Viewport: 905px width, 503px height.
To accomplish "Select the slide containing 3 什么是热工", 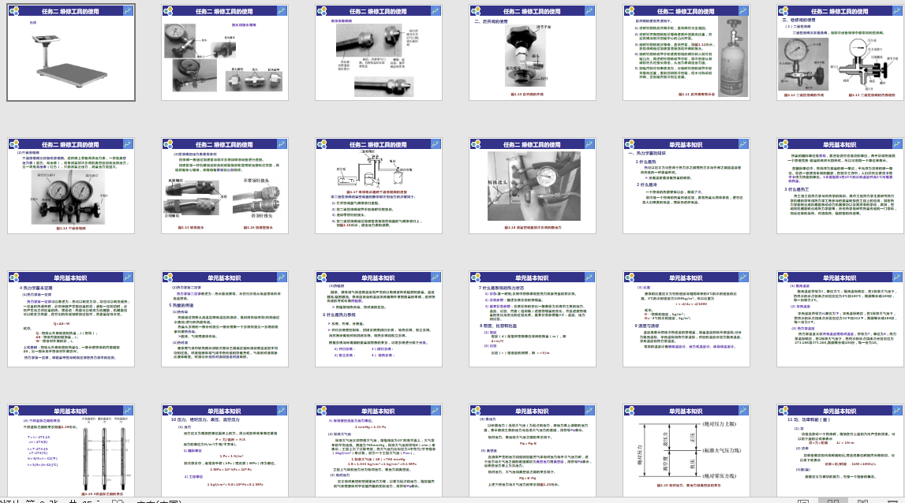I will coord(840,186).
